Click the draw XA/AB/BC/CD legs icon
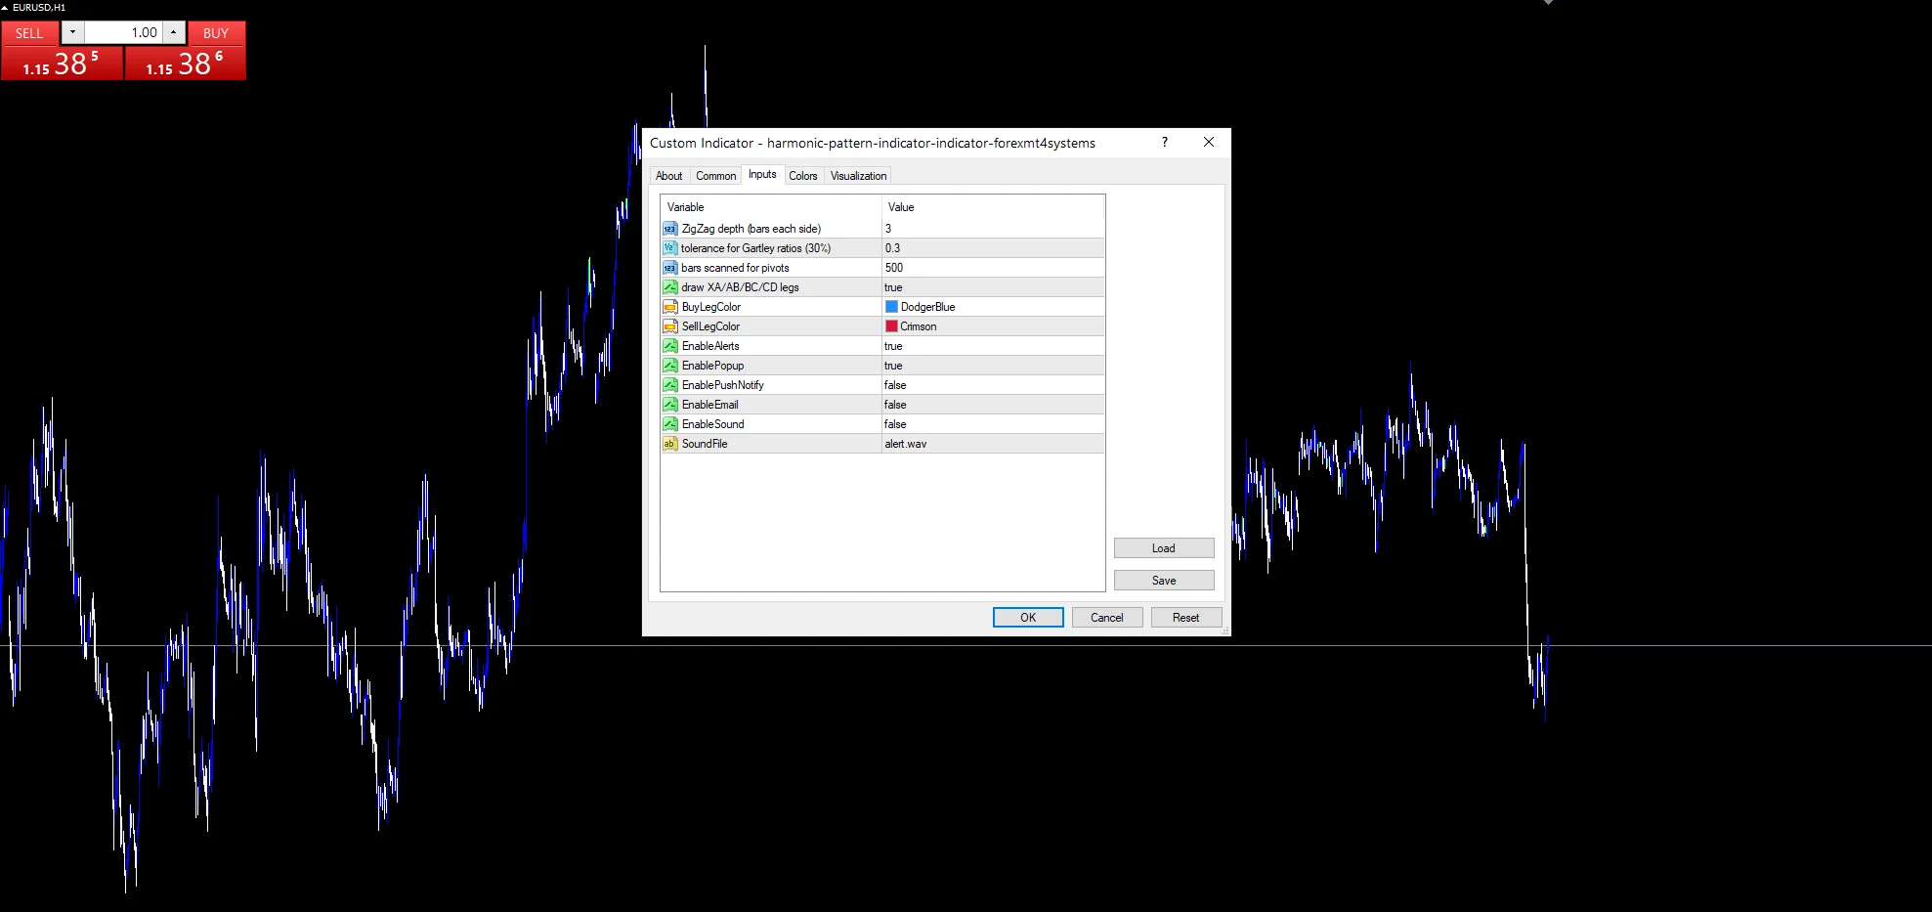1932x912 pixels. 669,287
